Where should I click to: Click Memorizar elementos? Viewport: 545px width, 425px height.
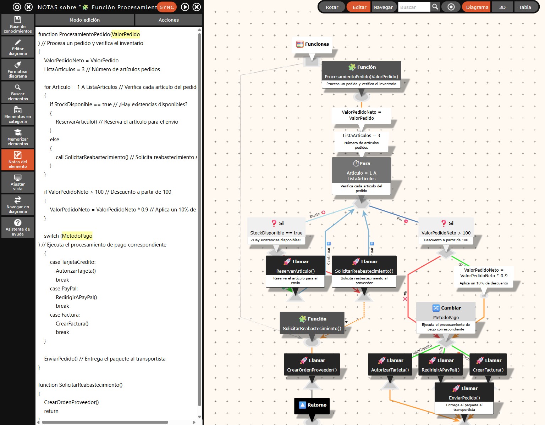coord(18,137)
